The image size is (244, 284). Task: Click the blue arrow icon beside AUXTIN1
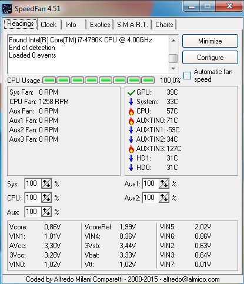click(x=131, y=130)
